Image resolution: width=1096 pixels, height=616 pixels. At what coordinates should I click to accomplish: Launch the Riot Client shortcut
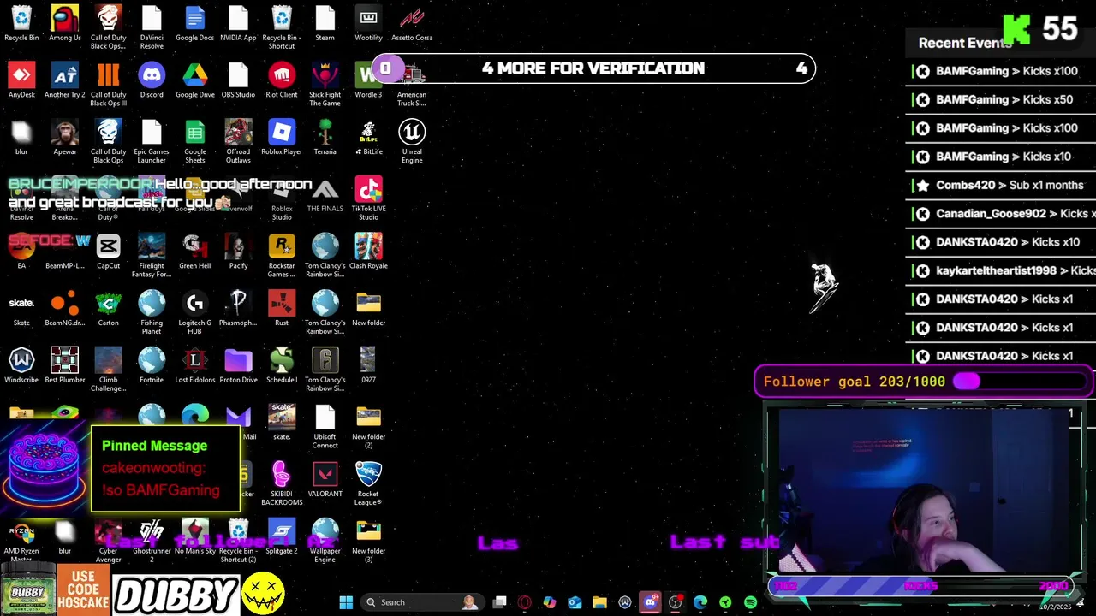tap(282, 81)
